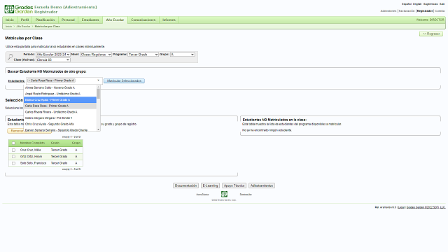Image resolution: width=448 pixels, height=252 pixels.
Task: Click the Documentación button
Action: coord(185,185)
